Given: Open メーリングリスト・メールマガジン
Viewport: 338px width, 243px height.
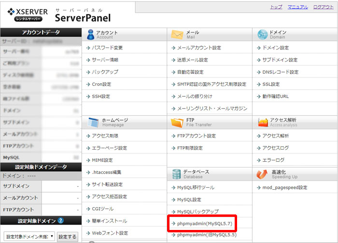Looking at the screenshot, I should (x=212, y=108).
